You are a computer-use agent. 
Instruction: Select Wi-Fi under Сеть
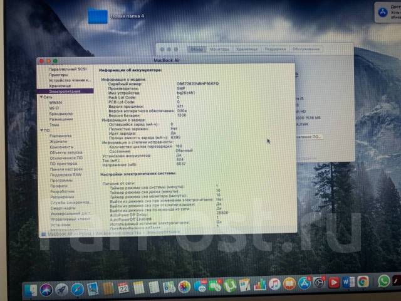[x=54, y=108]
